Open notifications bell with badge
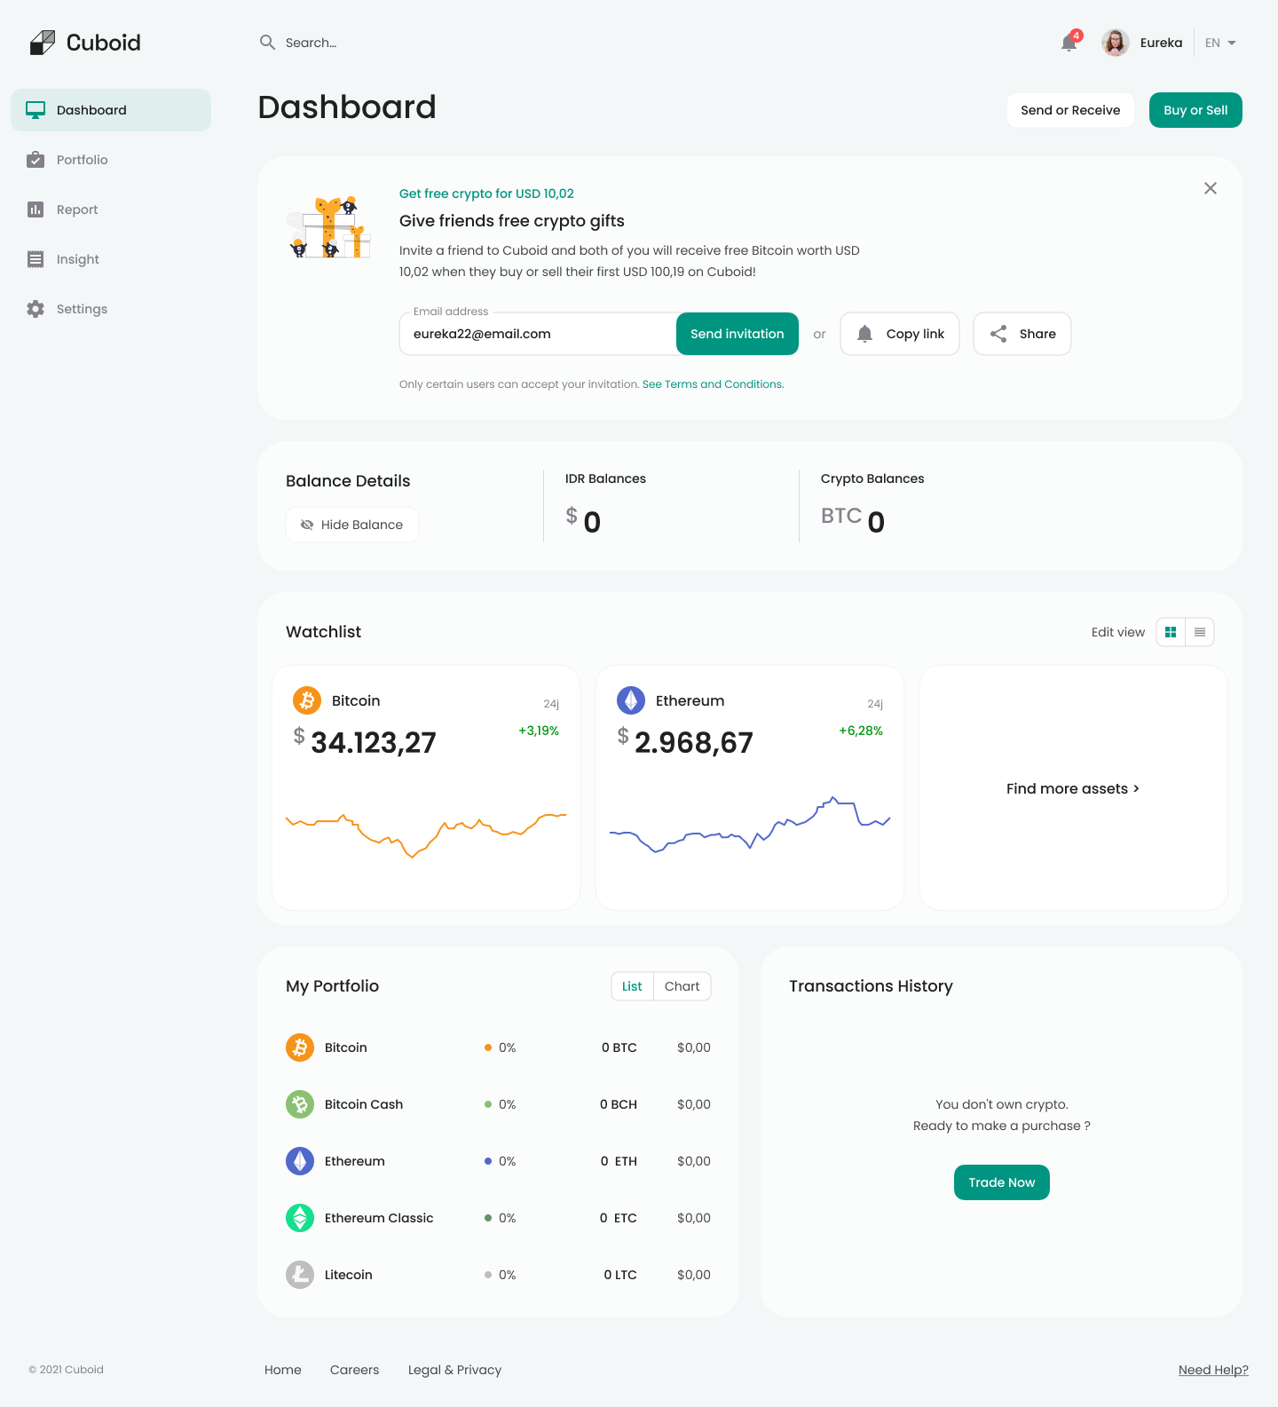The width and height of the screenshot is (1278, 1407). point(1070,42)
